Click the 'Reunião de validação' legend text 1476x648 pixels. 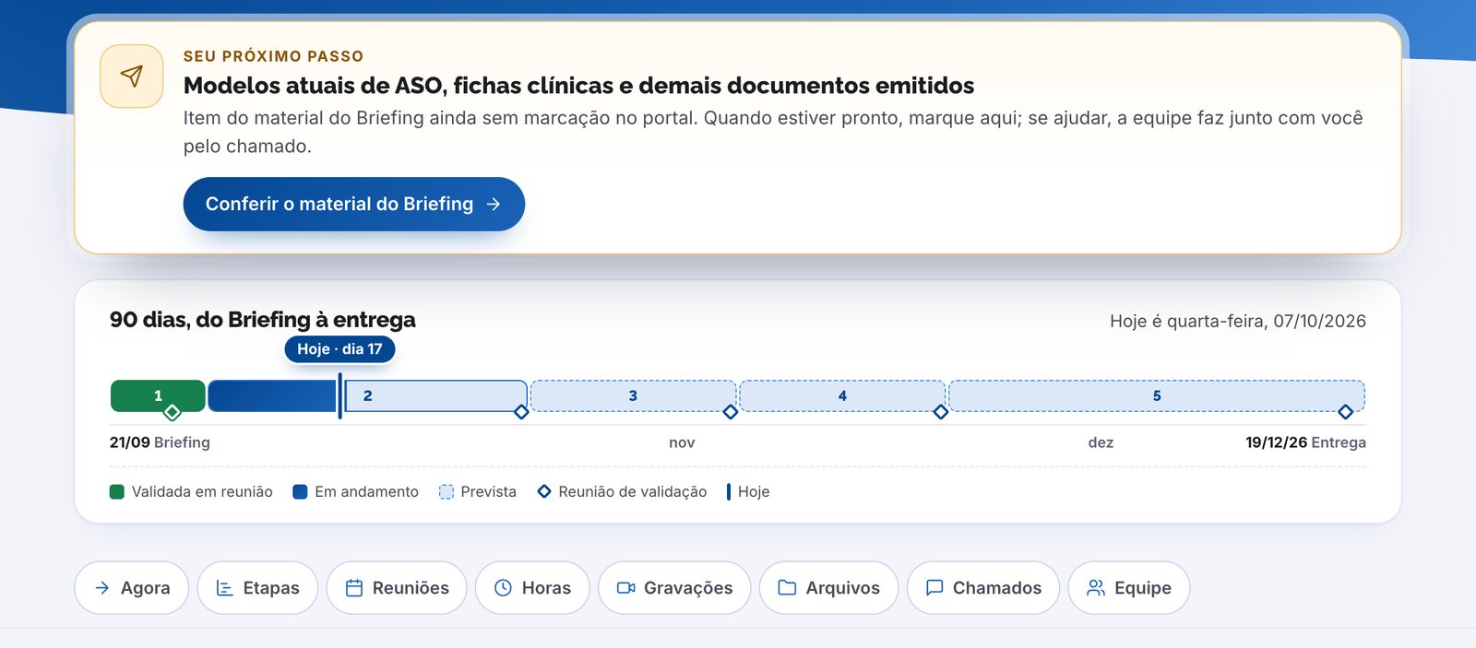coord(633,492)
